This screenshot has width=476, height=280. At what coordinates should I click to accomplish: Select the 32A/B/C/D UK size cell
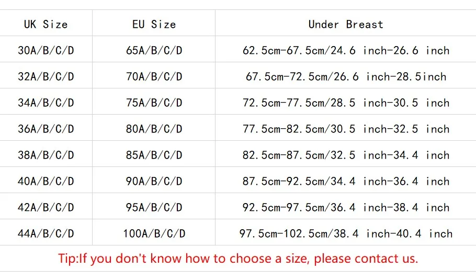tap(46, 77)
